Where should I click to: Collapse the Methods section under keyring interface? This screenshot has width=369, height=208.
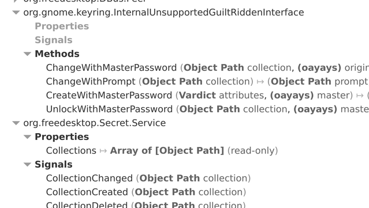click(x=27, y=54)
